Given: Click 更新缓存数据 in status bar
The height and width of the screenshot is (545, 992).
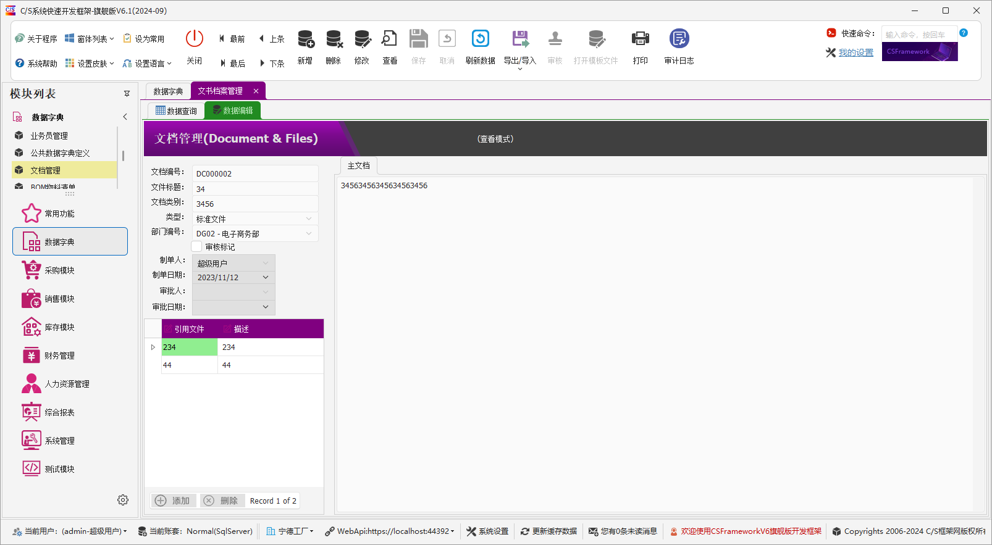Looking at the screenshot, I should 549,531.
